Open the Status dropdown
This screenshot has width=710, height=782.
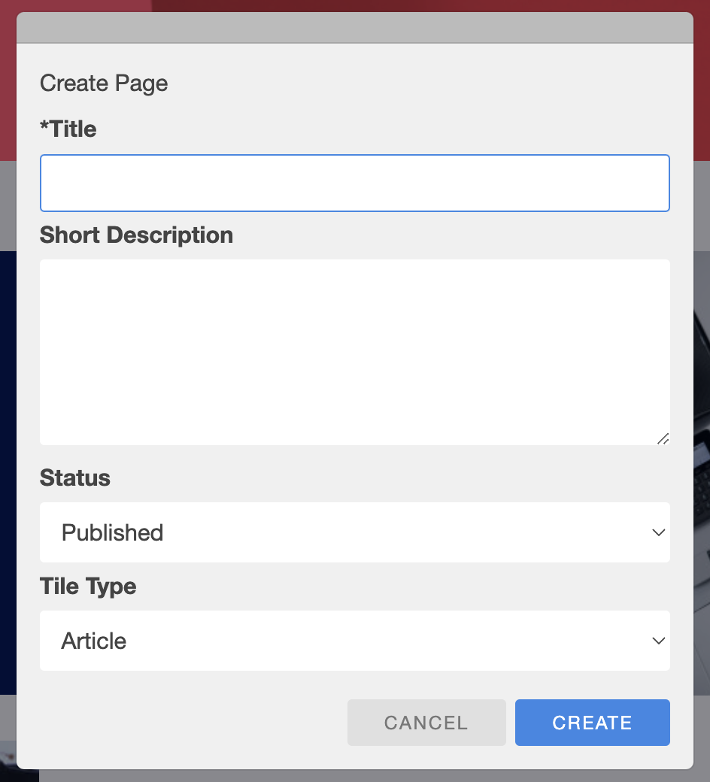355,532
